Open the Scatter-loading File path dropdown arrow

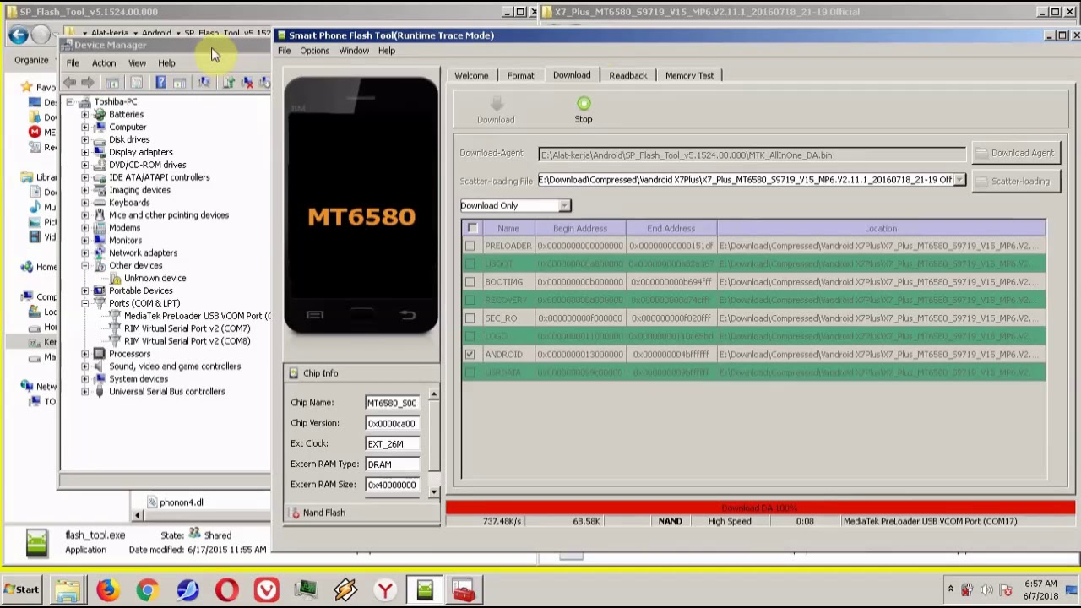pos(959,180)
